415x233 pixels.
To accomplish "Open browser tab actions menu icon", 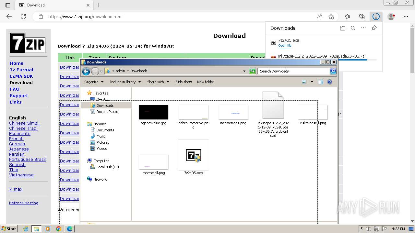I will [8, 5].
